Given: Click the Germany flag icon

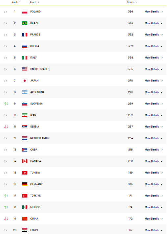Looking at the screenshot, I should pos(25,184).
